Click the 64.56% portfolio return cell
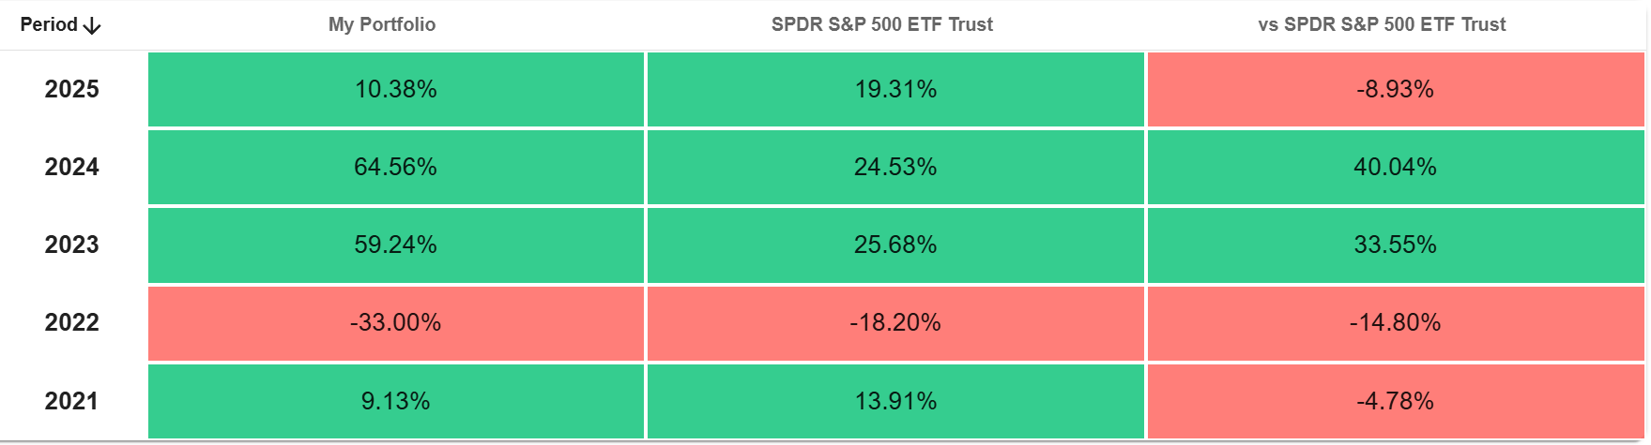1651x445 pixels. (x=395, y=167)
